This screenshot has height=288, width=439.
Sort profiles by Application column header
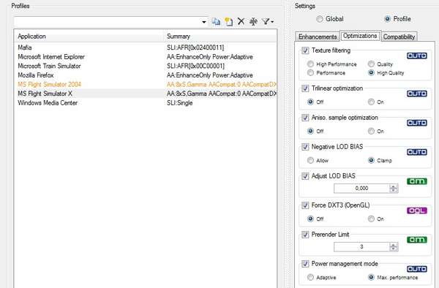click(89, 37)
